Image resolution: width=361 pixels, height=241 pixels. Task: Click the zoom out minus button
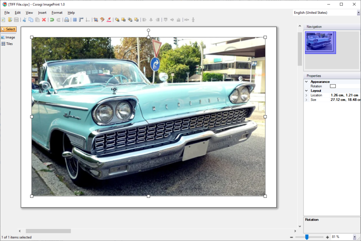point(292,237)
